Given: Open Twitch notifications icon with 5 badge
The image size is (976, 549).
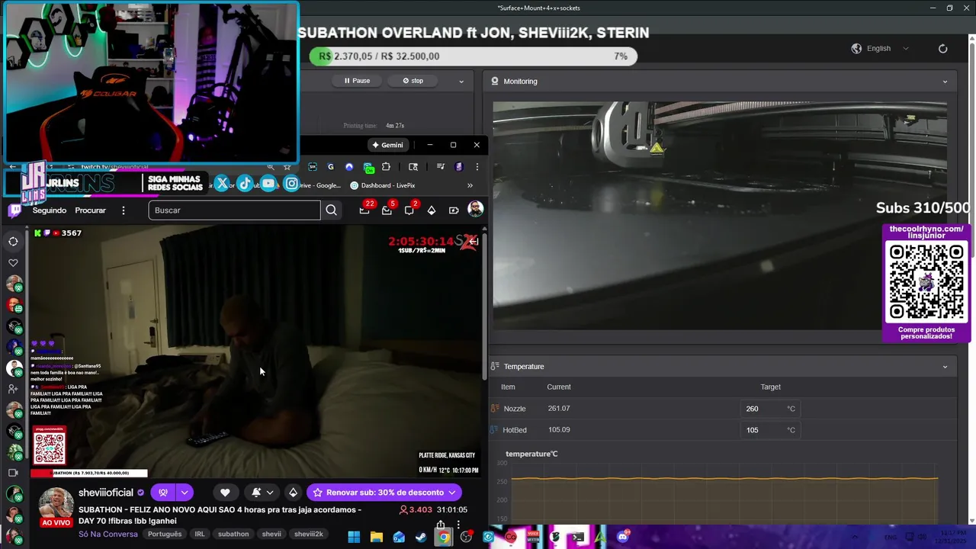Looking at the screenshot, I should (x=387, y=210).
